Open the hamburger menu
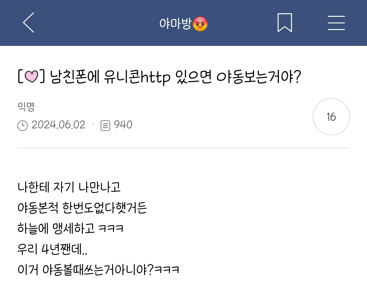The width and height of the screenshot is (367, 289). click(x=336, y=23)
